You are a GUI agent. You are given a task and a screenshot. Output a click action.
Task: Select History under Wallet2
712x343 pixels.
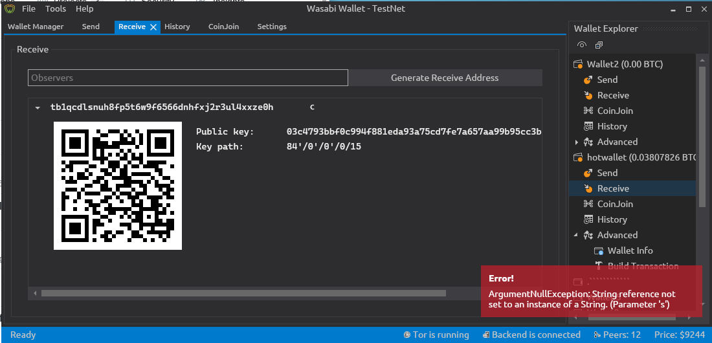612,126
